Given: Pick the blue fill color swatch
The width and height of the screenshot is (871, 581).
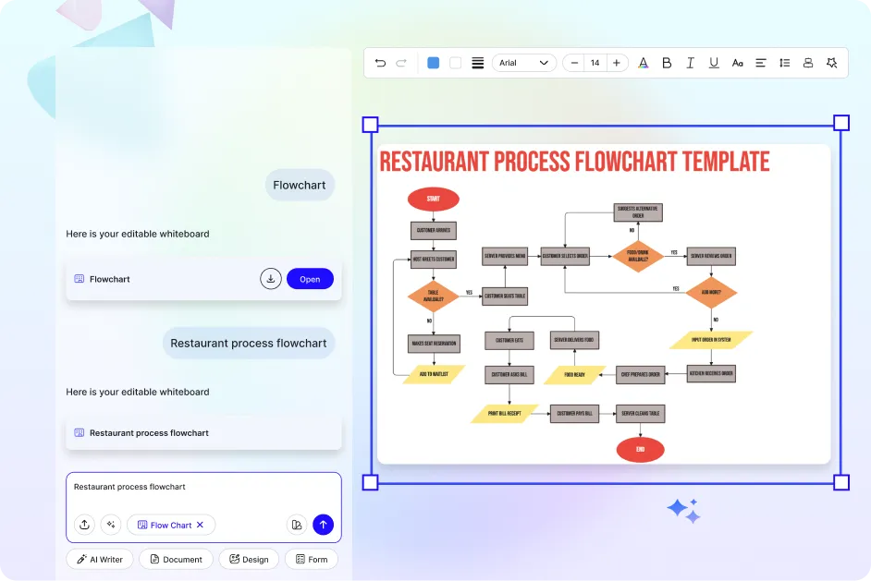Looking at the screenshot, I should (x=434, y=63).
